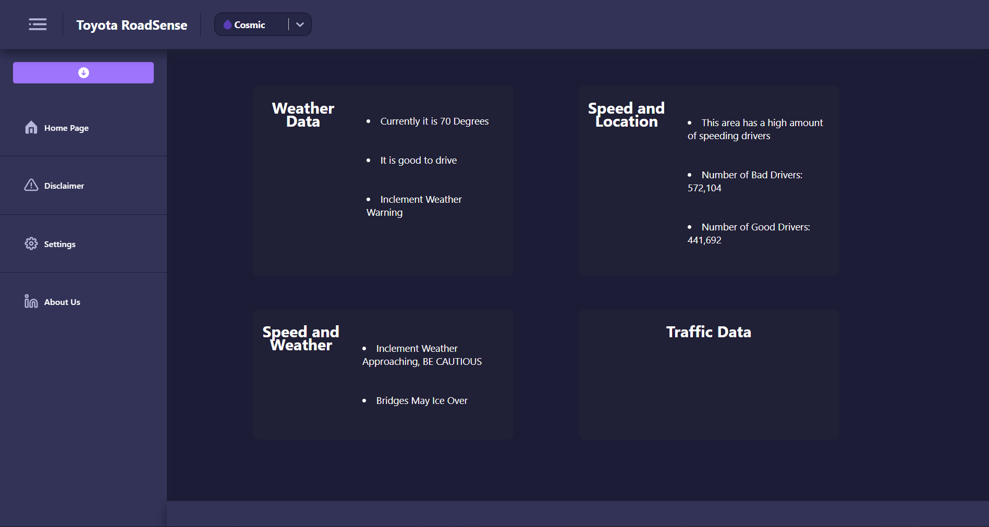Select the Traffic Data panel

click(x=709, y=332)
